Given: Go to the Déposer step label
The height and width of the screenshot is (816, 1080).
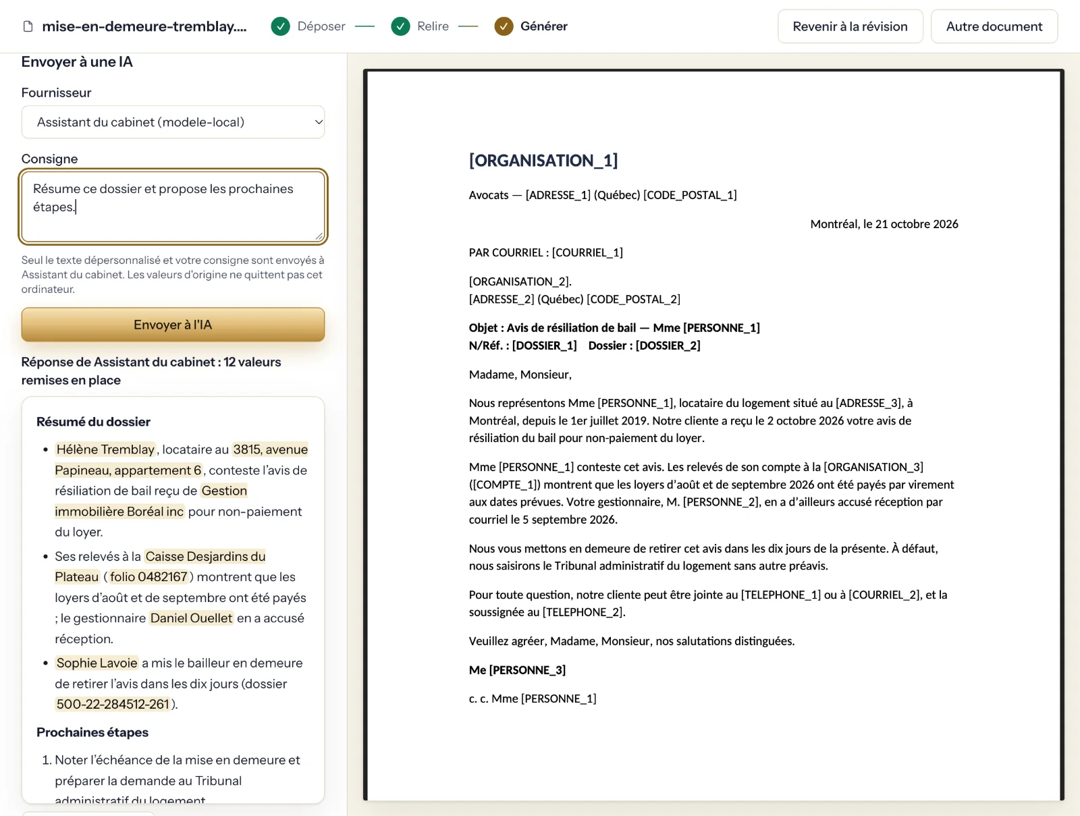Looking at the screenshot, I should click(321, 26).
